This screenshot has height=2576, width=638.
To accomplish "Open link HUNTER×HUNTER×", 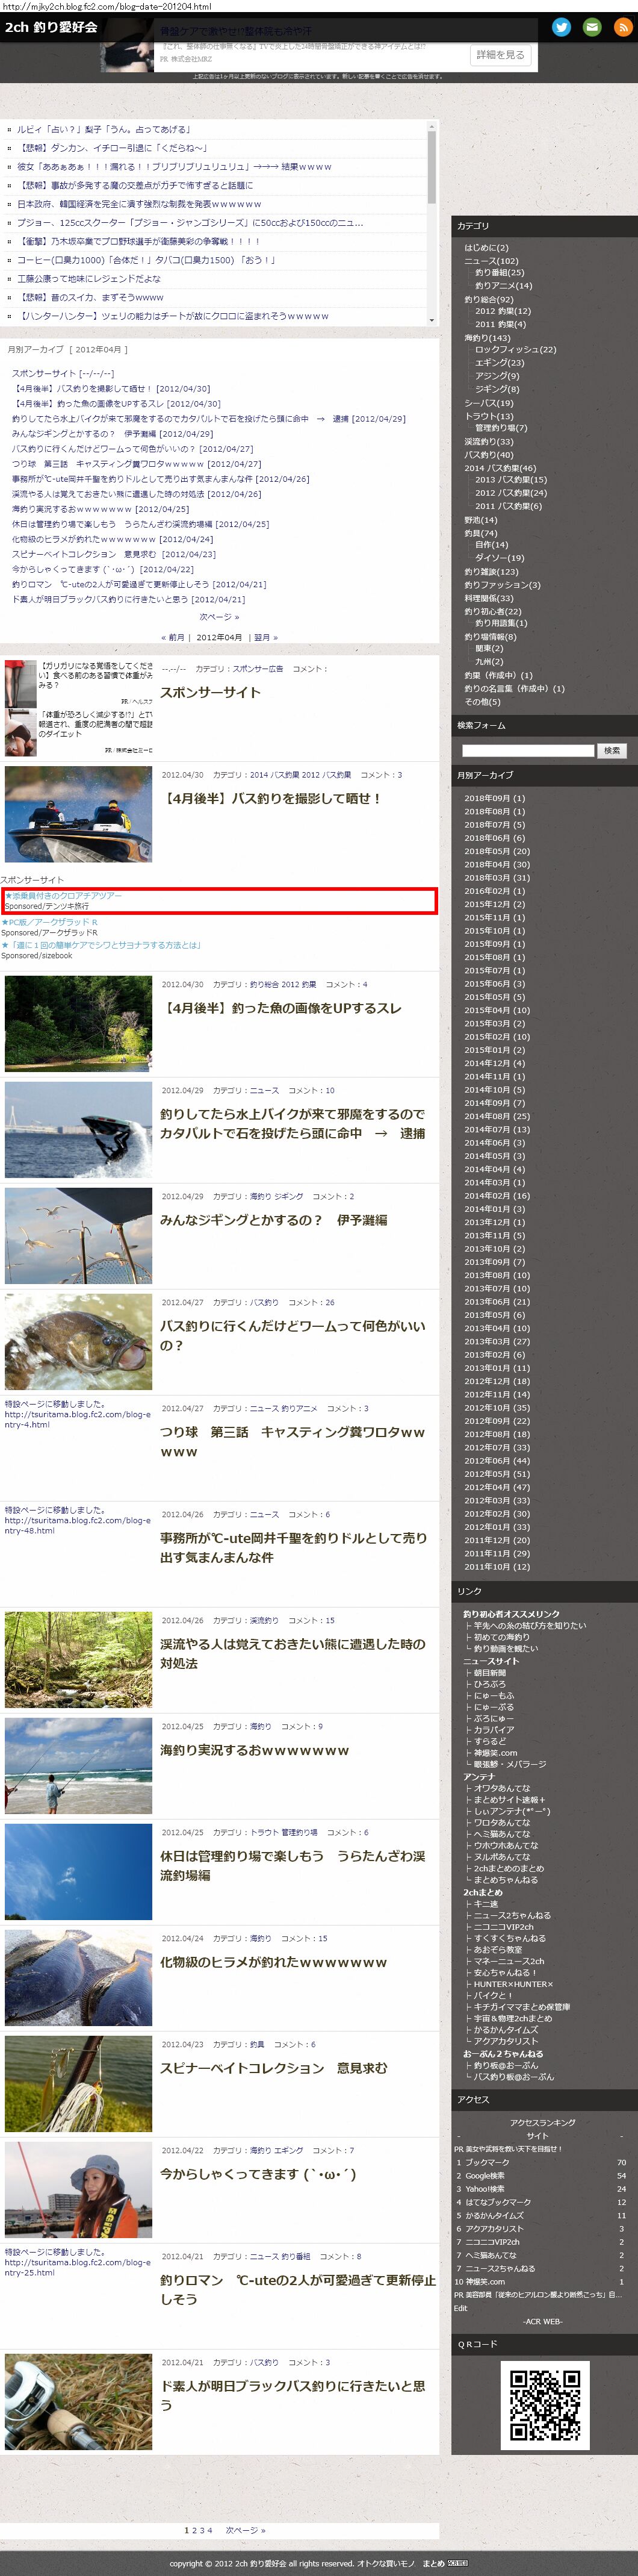I will click(x=513, y=1984).
